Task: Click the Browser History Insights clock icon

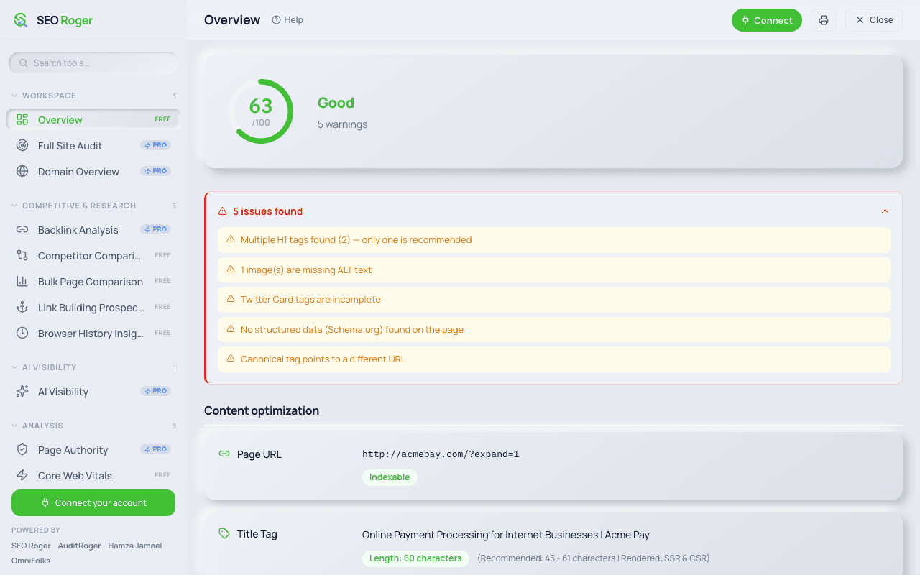Action: pyautogui.click(x=22, y=333)
